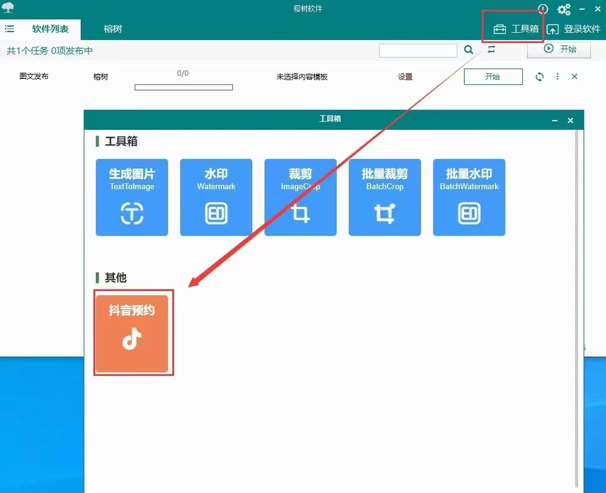Launch the 批量水印 BatchWatermark tool
The width and height of the screenshot is (606, 493).
click(469, 197)
